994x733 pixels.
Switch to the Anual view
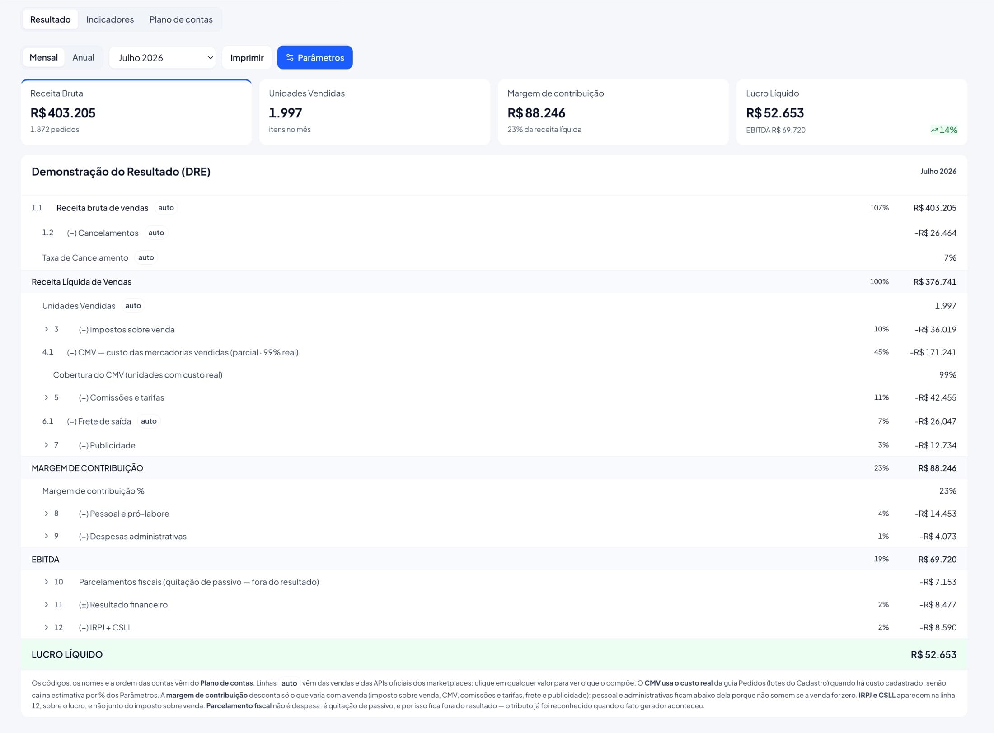point(83,57)
